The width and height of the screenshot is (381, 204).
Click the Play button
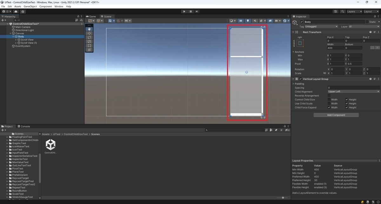click(x=184, y=11)
